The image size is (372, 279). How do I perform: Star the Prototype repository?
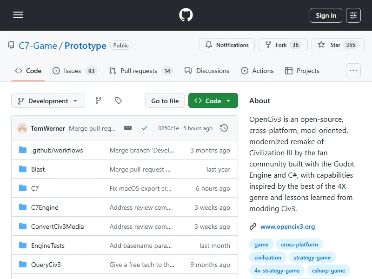pos(335,45)
